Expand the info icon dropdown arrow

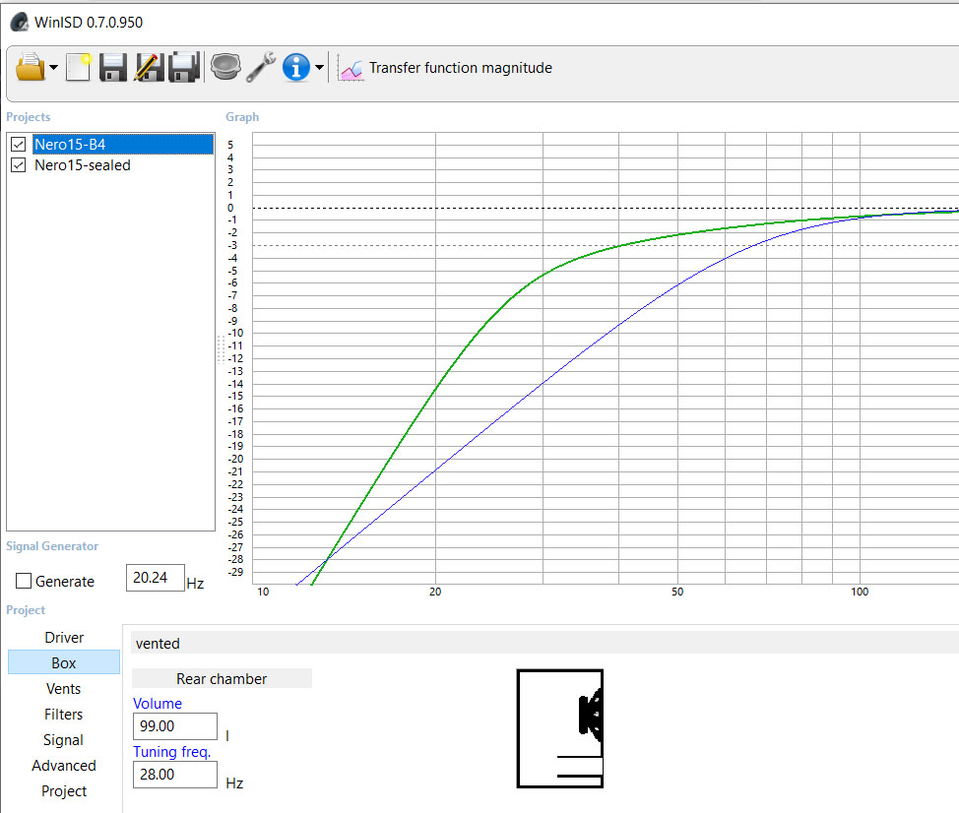319,67
